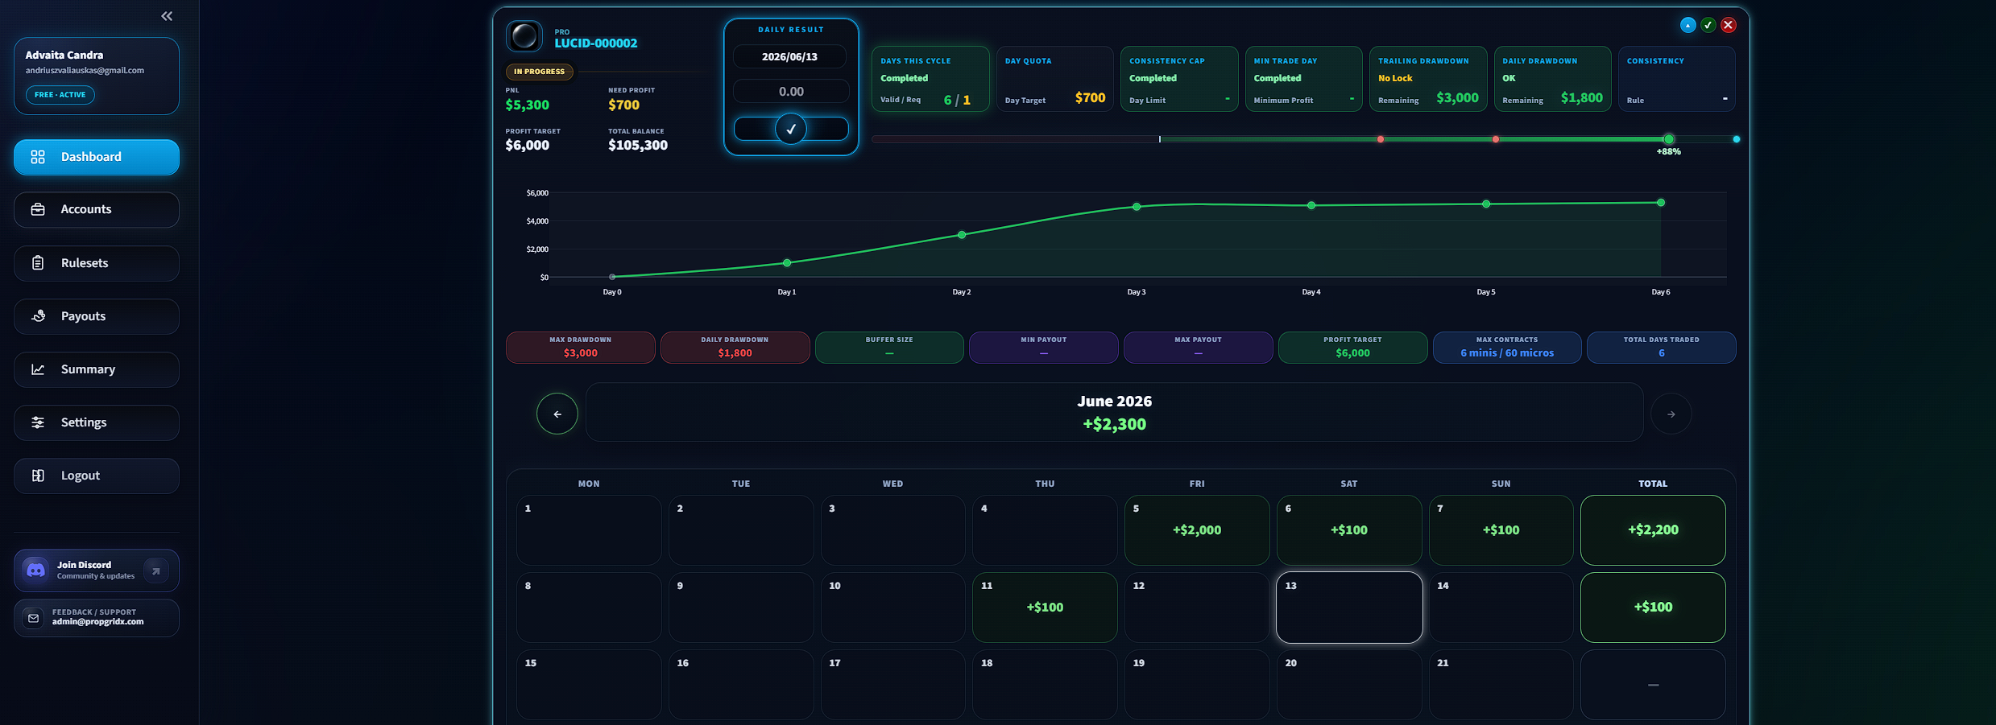Open the Rulesets page
This screenshot has height=725, width=1996.
pos(97,263)
